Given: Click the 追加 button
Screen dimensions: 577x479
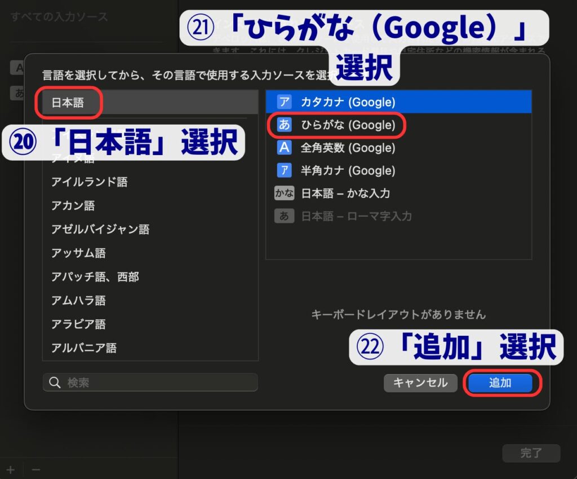Looking at the screenshot, I should click(x=500, y=383).
